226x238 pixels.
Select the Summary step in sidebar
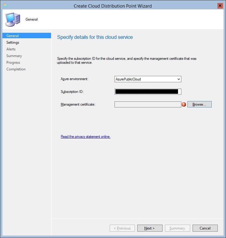[14, 56]
